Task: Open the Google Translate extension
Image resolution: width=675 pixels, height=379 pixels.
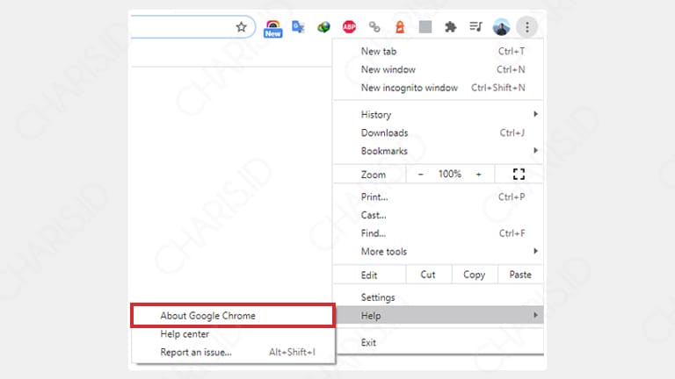Action: [x=298, y=27]
